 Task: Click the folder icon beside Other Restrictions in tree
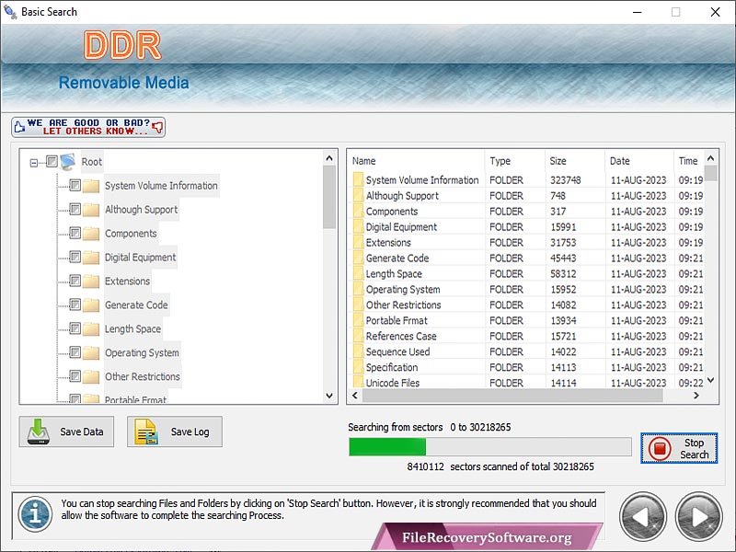[x=91, y=377]
